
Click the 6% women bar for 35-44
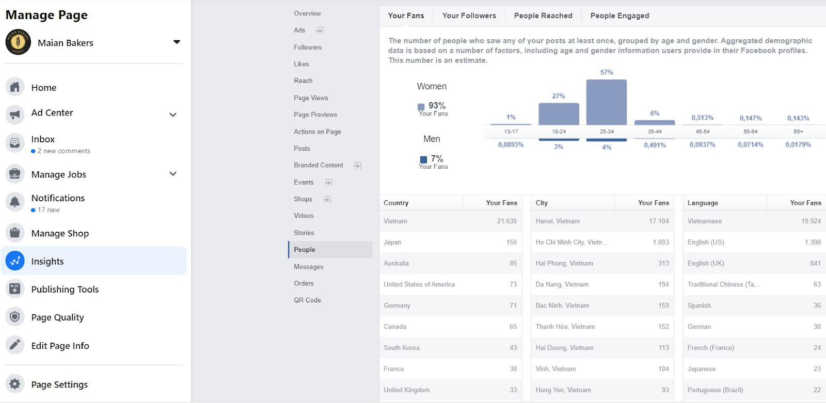[655, 123]
